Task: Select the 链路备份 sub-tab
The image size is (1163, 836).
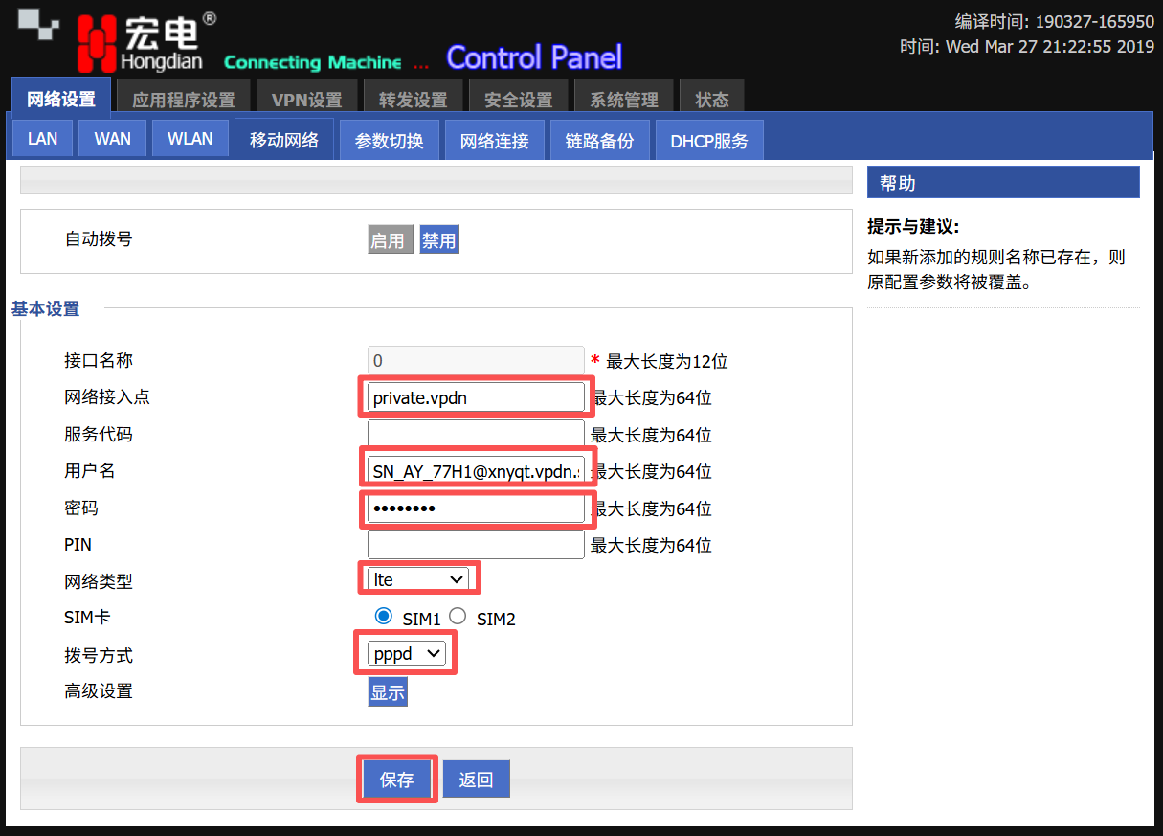Action: 599,141
